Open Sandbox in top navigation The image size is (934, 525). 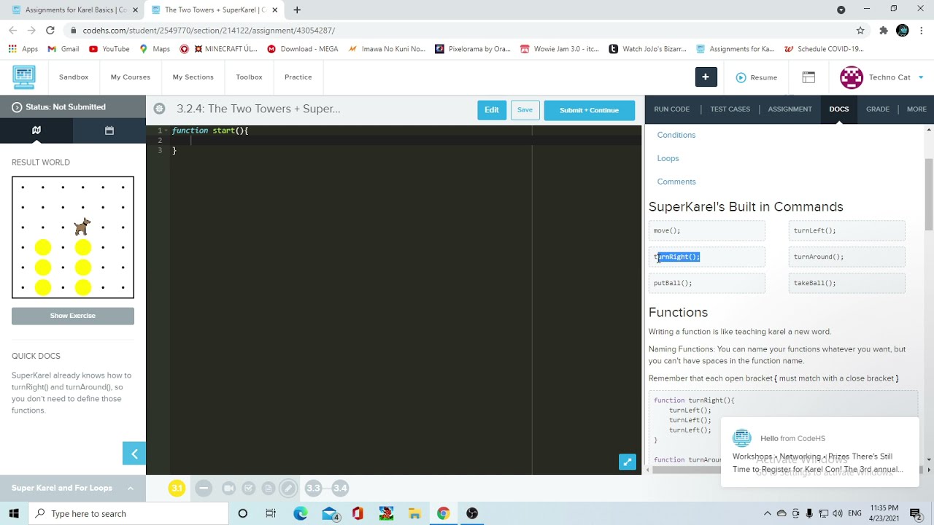74,77
